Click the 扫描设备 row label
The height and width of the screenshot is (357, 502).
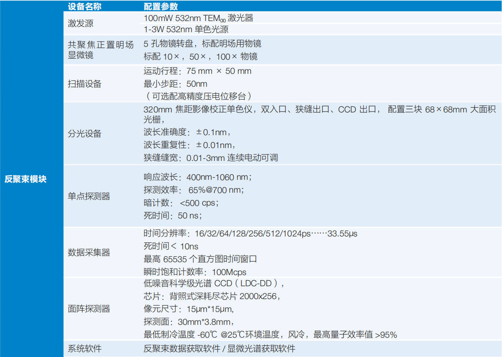point(84,84)
